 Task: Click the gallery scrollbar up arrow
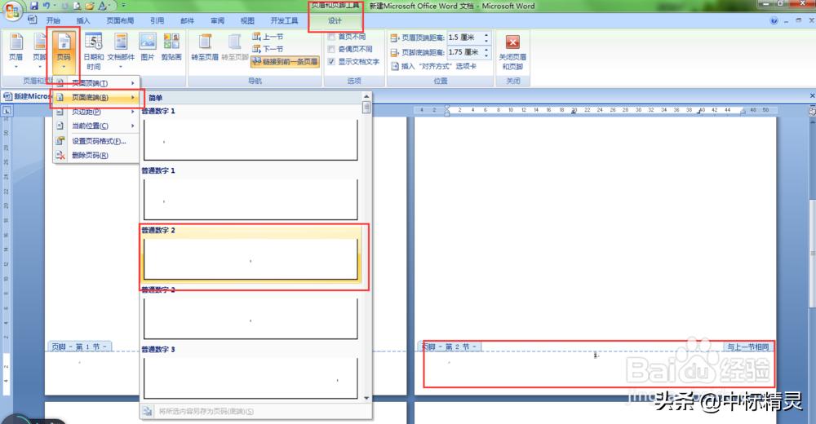(x=366, y=97)
